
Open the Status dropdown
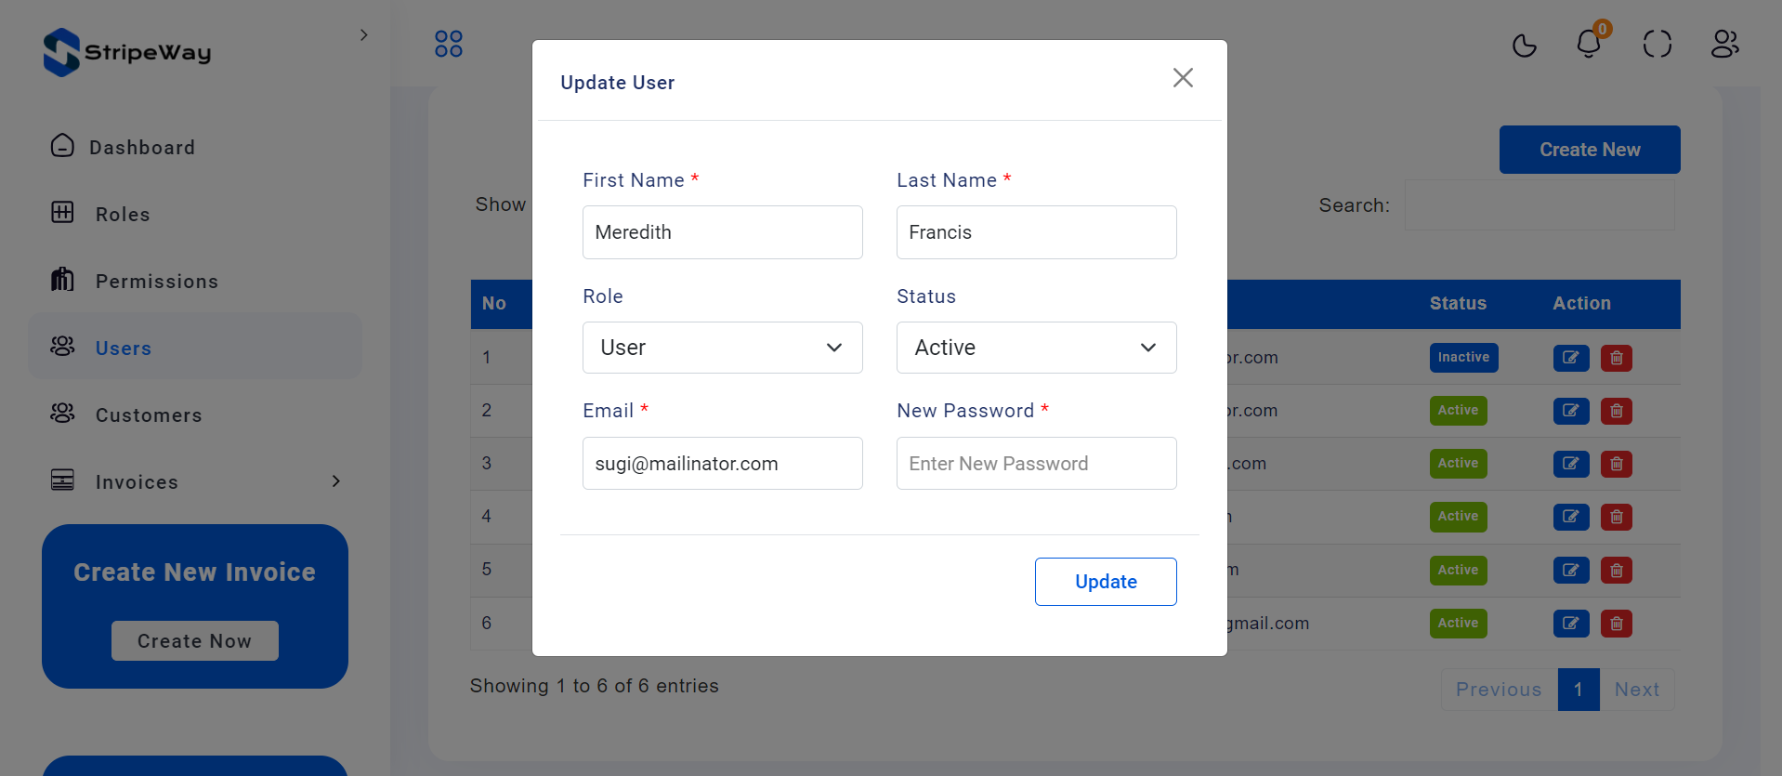(x=1037, y=348)
